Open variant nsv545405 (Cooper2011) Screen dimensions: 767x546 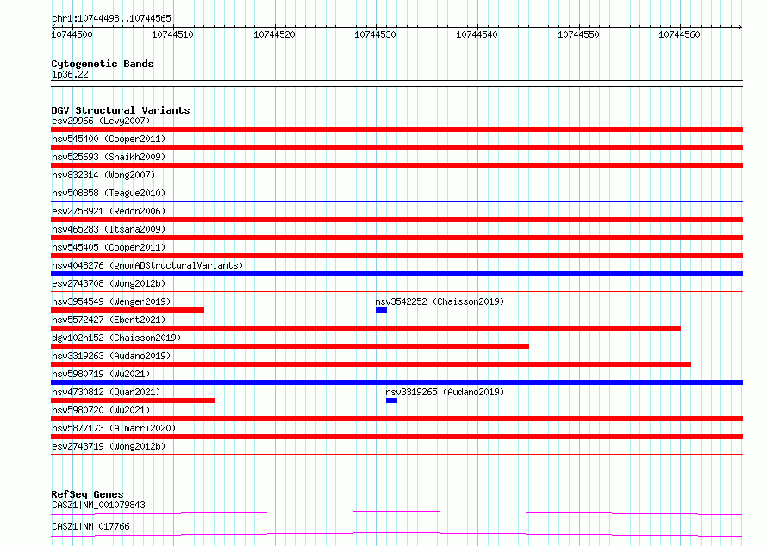click(109, 247)
